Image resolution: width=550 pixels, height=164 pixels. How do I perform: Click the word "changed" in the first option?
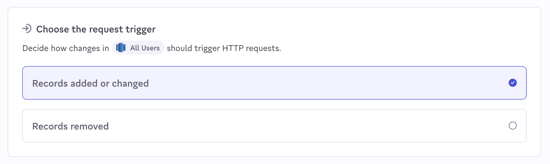click(130, 83)
